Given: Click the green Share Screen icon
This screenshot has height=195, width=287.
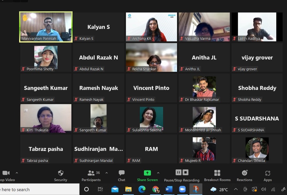Looking at the screenshot, I should (x=147, y=173).
